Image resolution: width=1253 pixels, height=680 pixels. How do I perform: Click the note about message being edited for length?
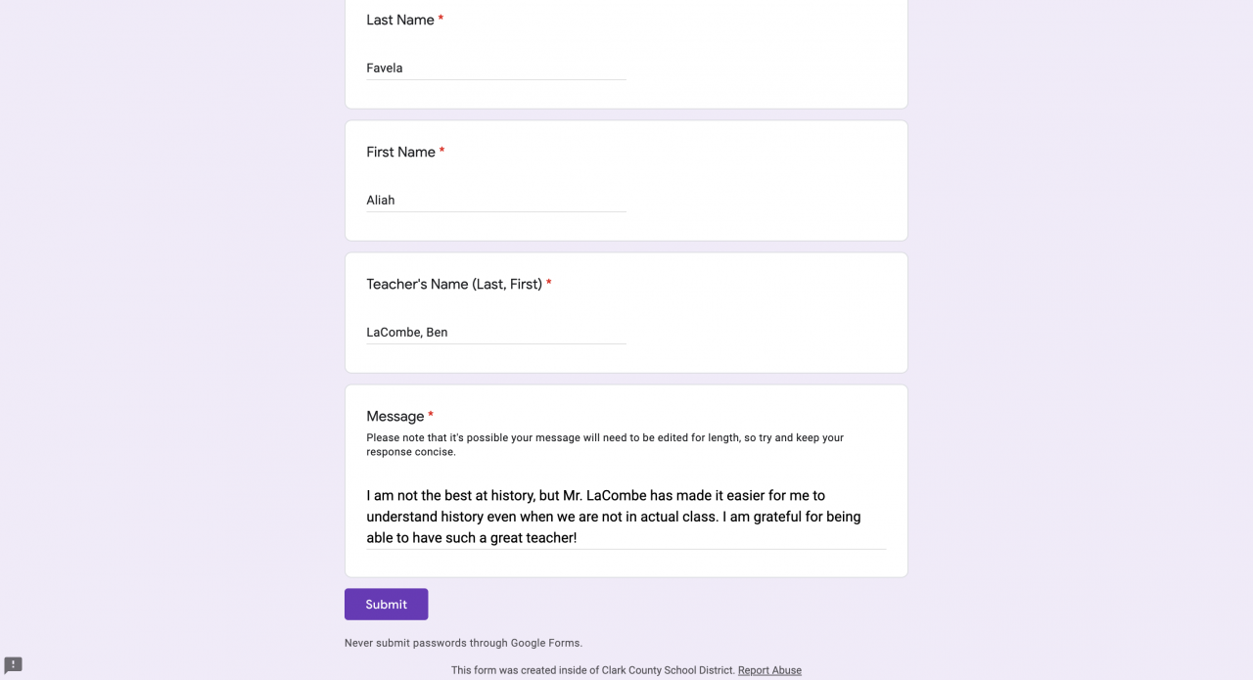click(x=604, y=445)
